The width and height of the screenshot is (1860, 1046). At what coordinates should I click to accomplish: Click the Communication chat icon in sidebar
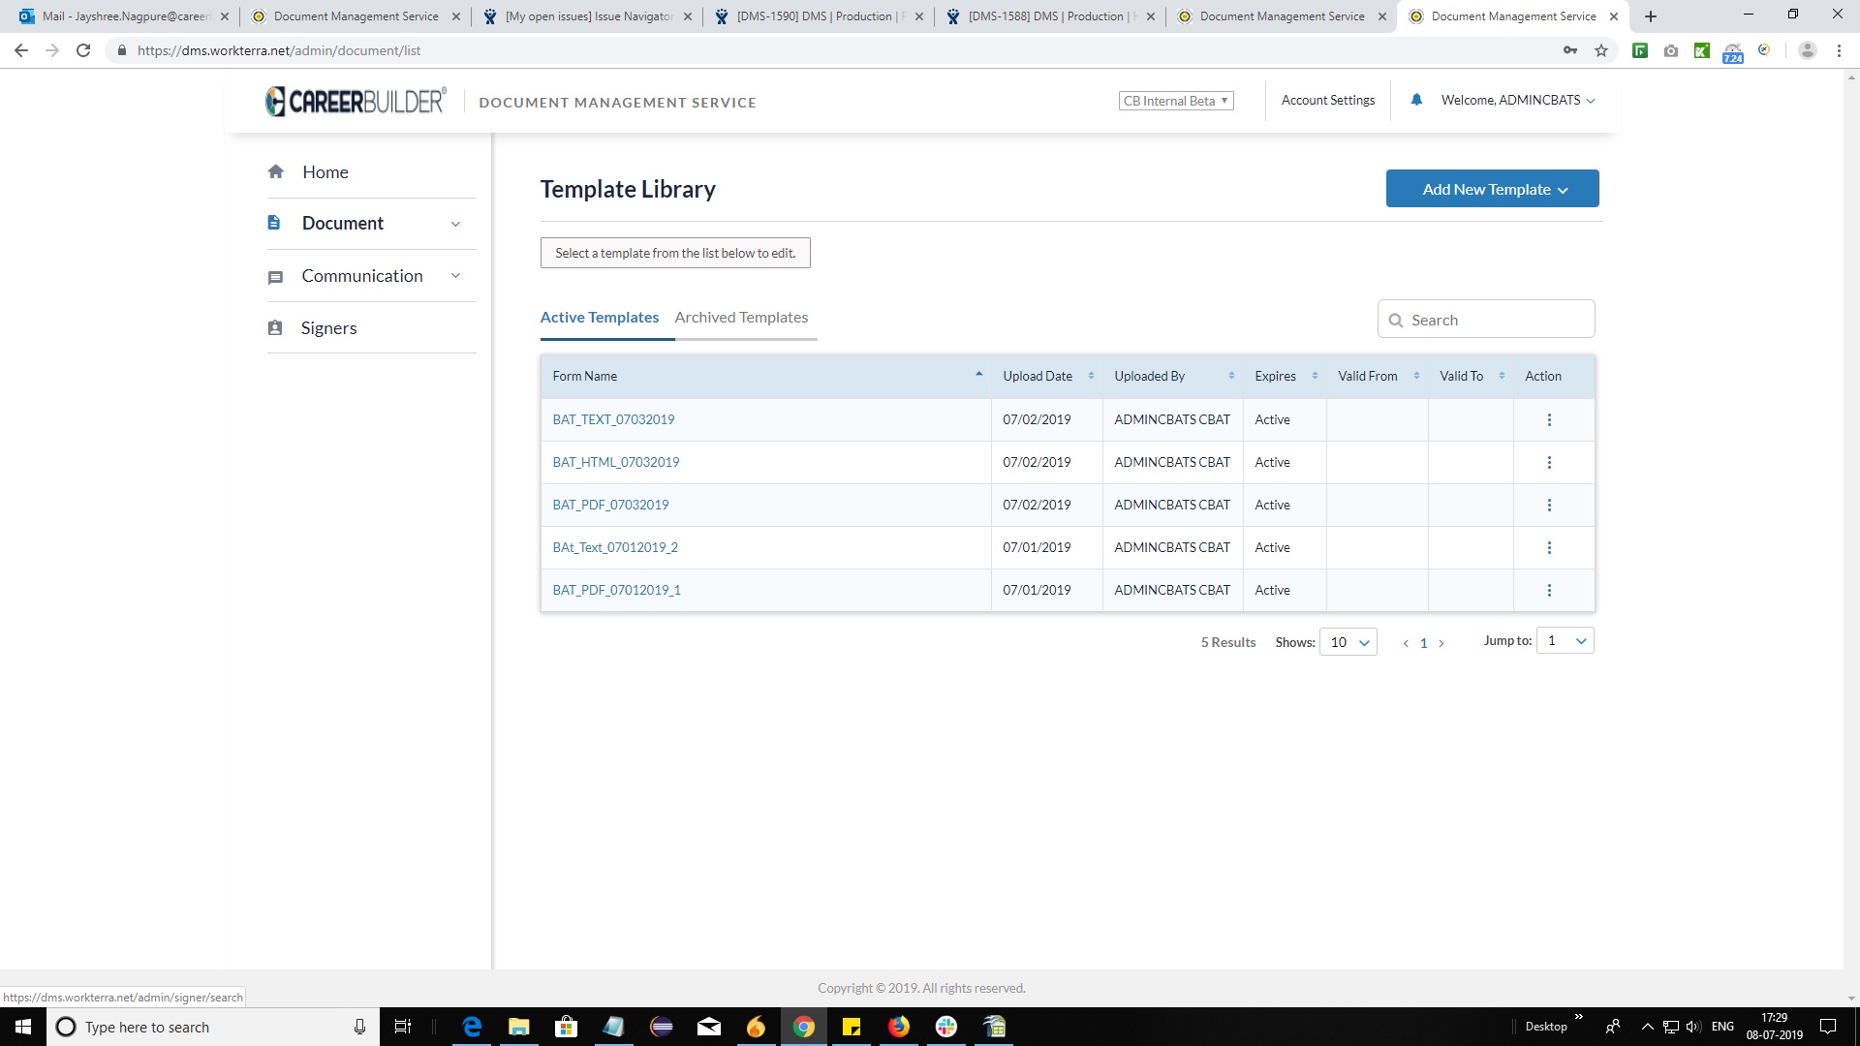pyautogui.click(x=275, y=277)
